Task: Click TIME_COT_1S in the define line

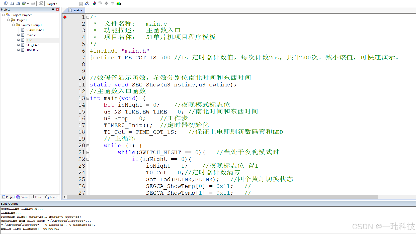Action: [x=137, y=58]
